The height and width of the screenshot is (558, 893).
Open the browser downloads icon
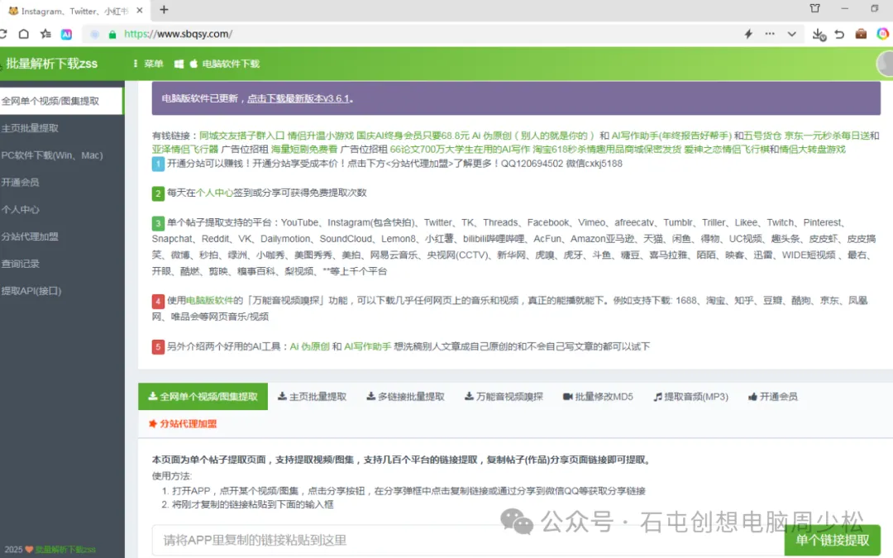point(819,34)
